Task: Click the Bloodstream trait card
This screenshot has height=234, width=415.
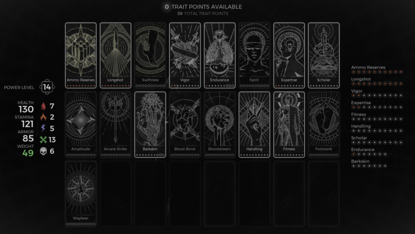Action: (x=219, y=125)
